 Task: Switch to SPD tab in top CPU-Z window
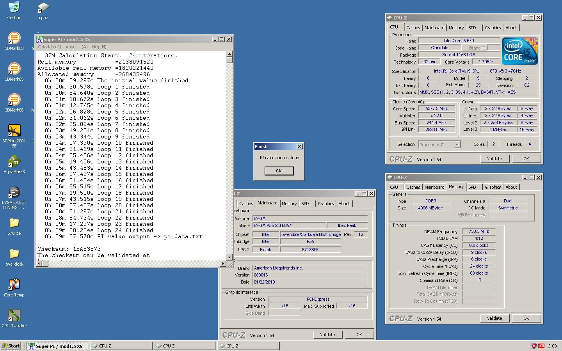[472, 28]
